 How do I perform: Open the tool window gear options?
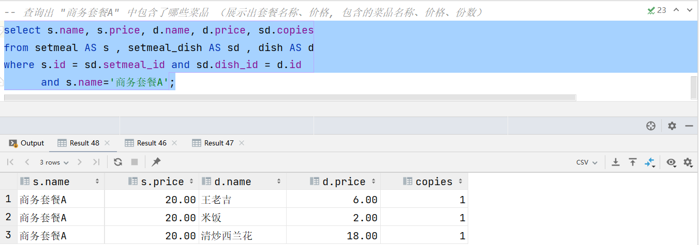(x=672, y=126)
